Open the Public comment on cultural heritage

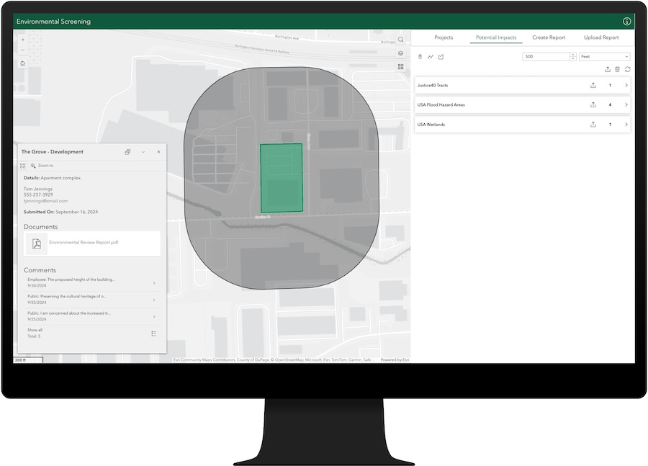coord(91,300)
